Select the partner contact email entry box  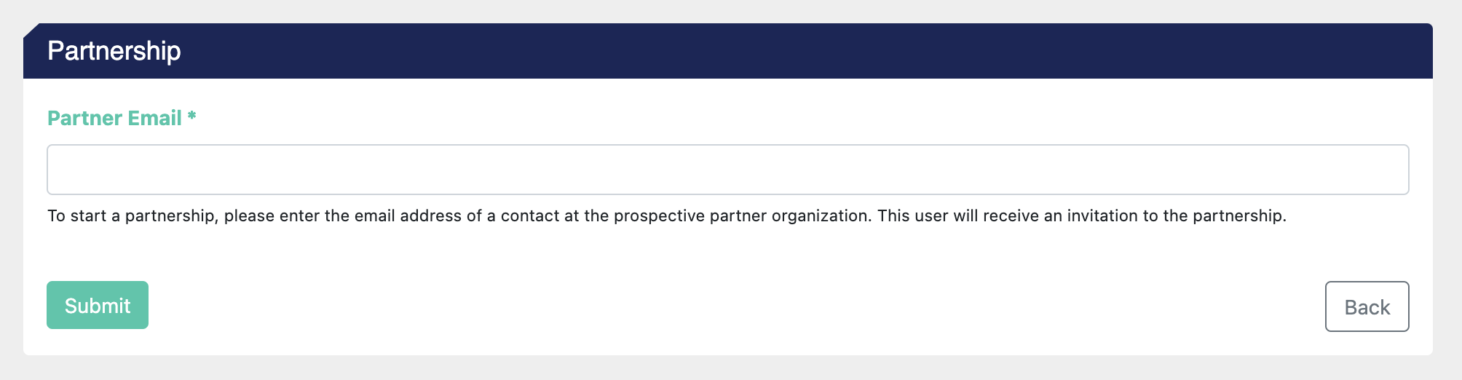click(728, 170)
